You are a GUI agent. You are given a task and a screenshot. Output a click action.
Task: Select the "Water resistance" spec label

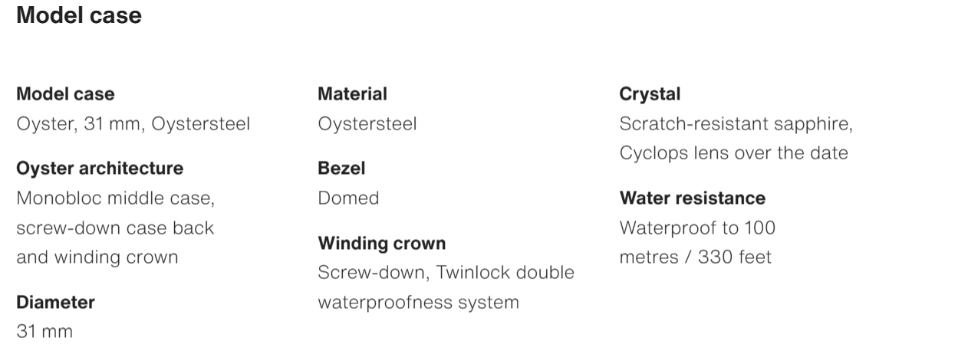pyautogui.click(x=692, y=198)
